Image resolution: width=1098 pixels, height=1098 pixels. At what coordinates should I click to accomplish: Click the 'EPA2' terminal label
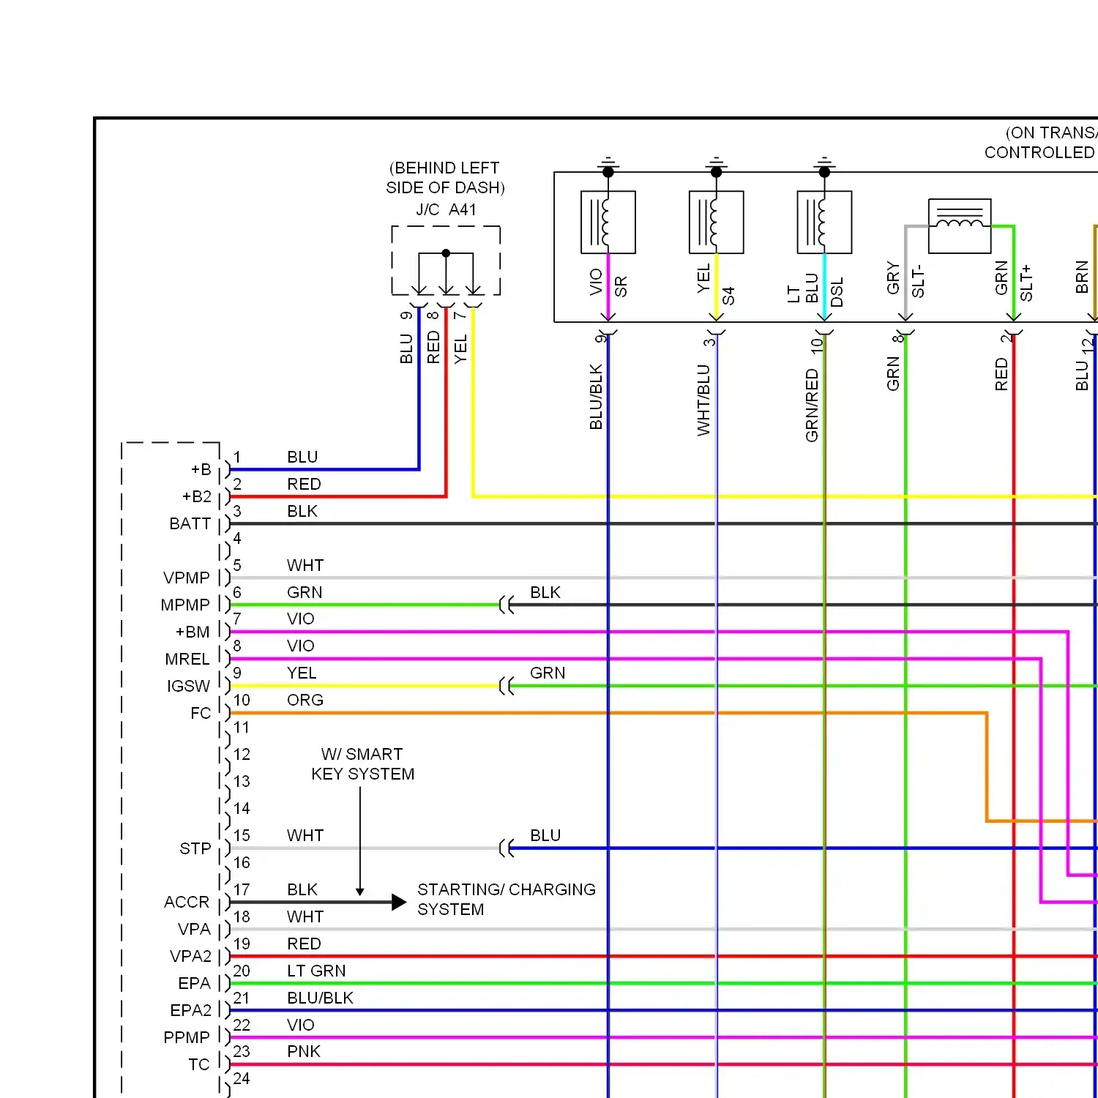[x=190, y=1011]
